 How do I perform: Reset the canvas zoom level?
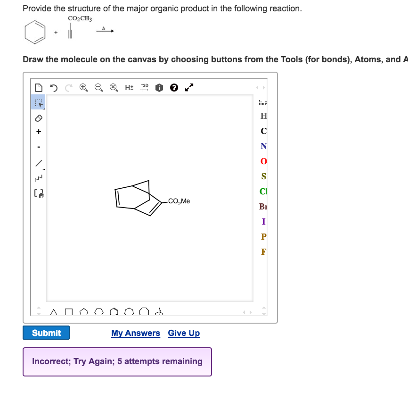[x=113, y=88]
